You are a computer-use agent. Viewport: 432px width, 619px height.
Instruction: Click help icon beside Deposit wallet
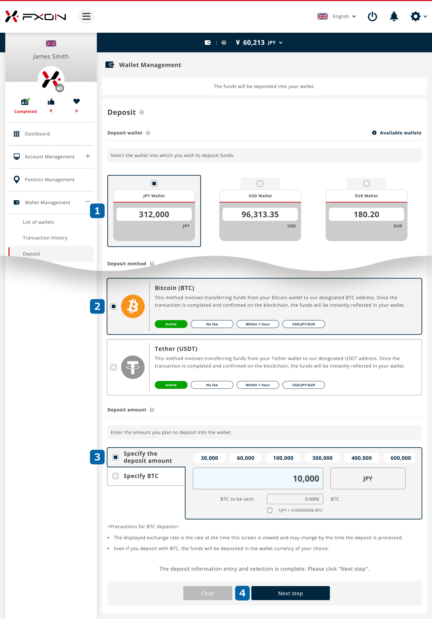tap(148, 133)
